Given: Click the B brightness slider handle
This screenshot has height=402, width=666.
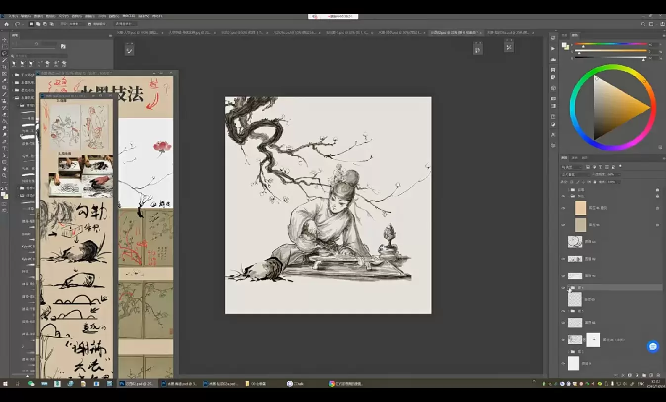Looking at the screenshot, I should point(643,59).
